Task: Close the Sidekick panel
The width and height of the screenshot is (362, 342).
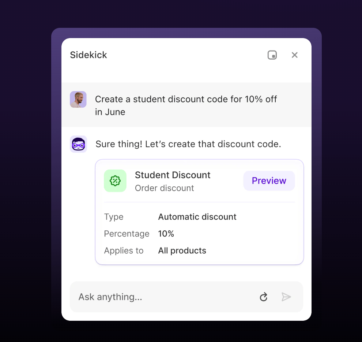Action: tap(295, 55)
